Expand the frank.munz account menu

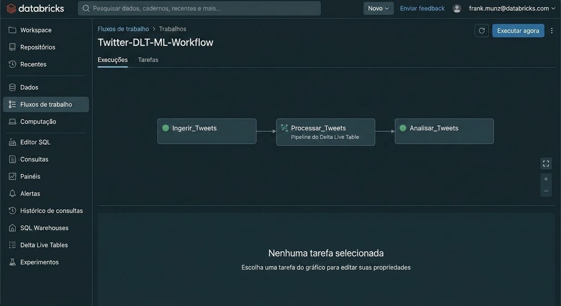coord(512,8)
